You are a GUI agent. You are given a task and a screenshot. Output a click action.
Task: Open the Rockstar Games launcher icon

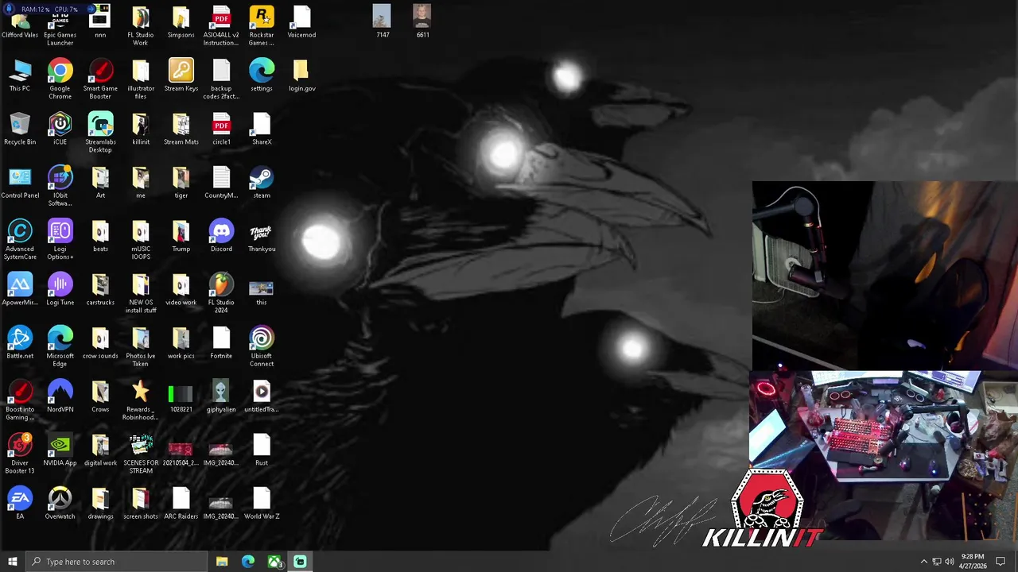tap(262, 25)
